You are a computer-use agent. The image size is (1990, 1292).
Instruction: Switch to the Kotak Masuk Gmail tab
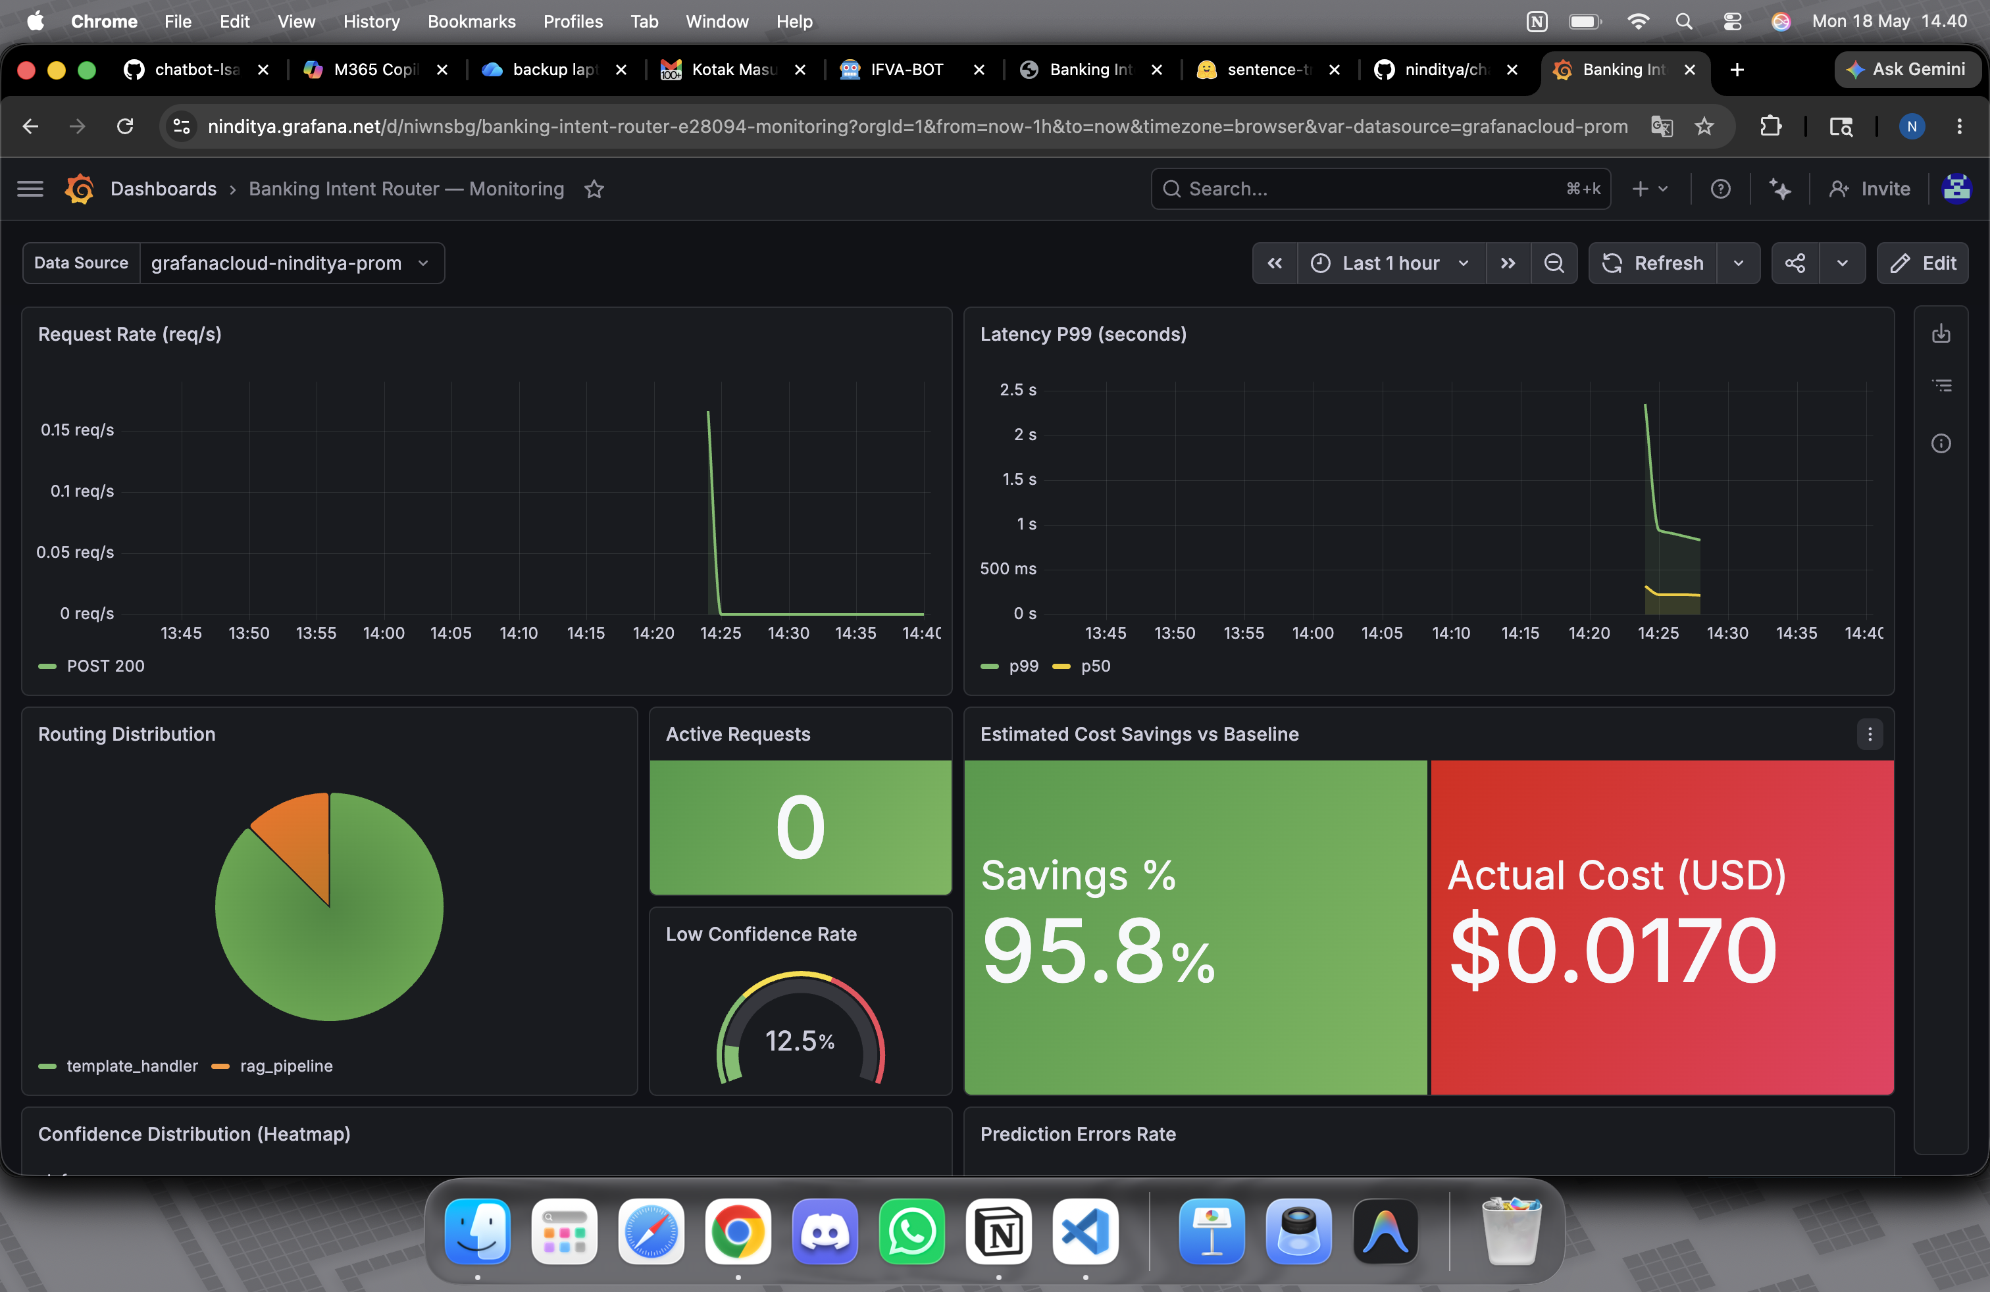[x=733, y=69]
